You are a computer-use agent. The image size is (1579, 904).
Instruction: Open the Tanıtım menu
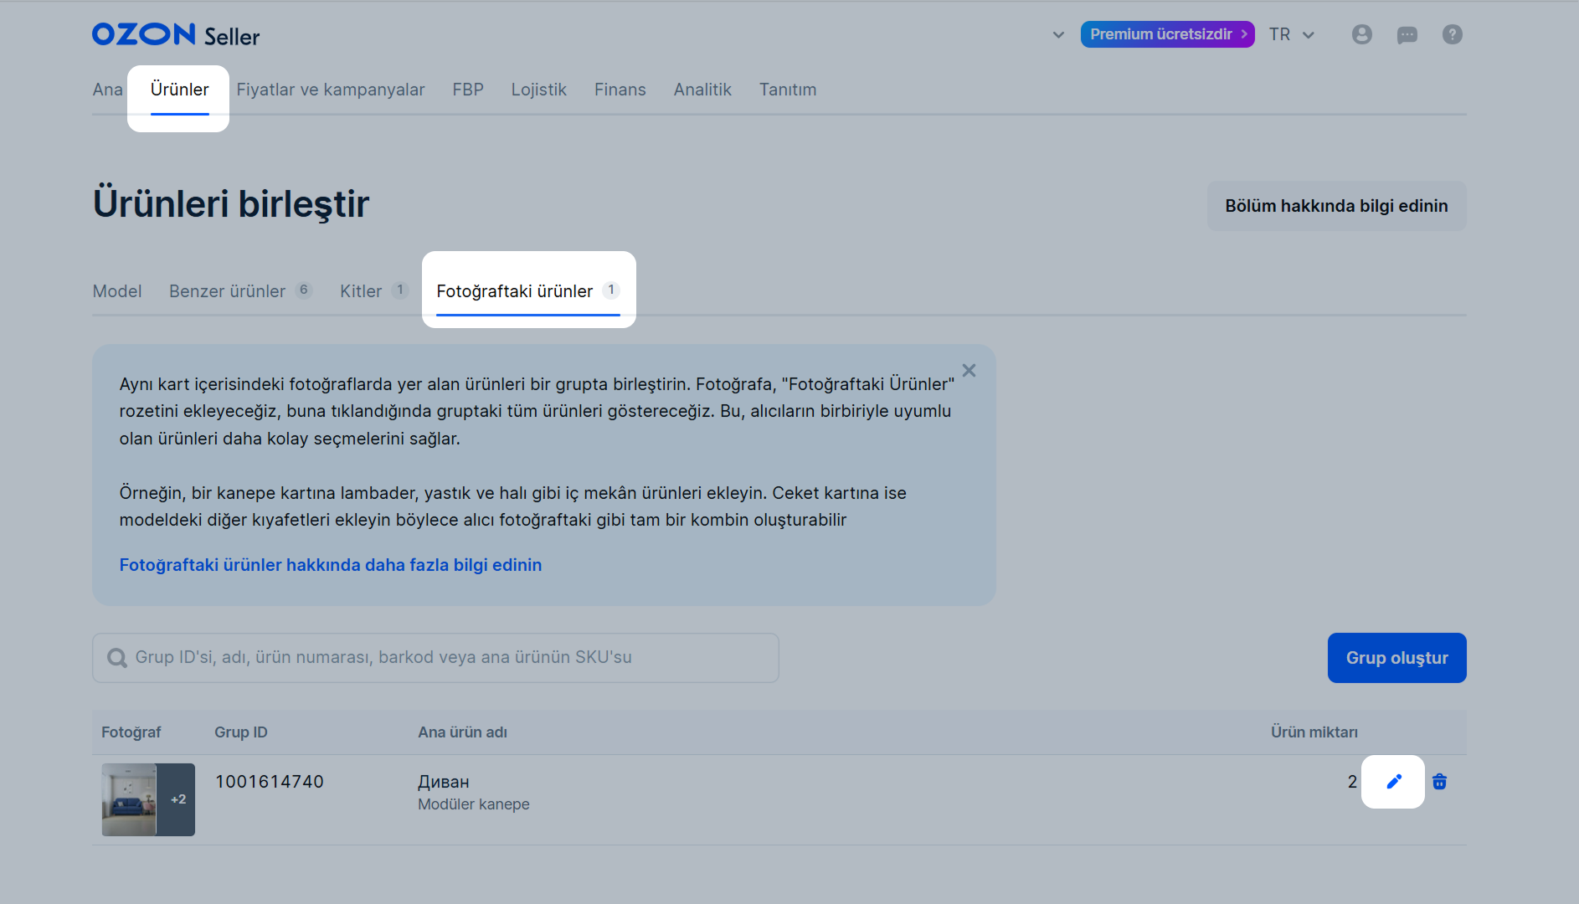click(788, 90)
